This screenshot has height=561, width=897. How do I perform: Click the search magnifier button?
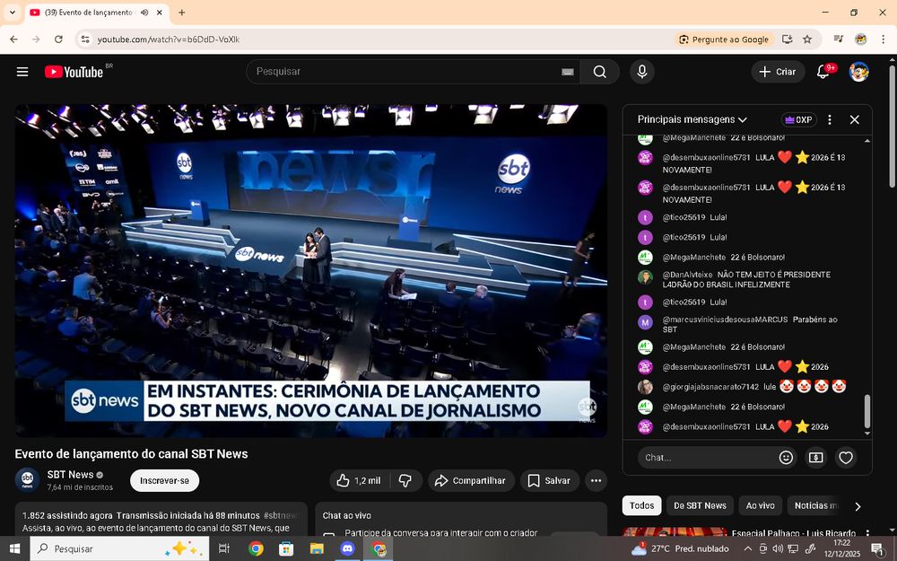click(x=599, y=72)
